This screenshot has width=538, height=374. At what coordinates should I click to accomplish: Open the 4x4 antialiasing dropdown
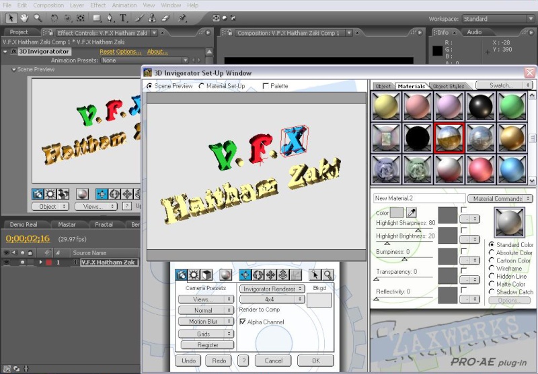pos(272,299)
